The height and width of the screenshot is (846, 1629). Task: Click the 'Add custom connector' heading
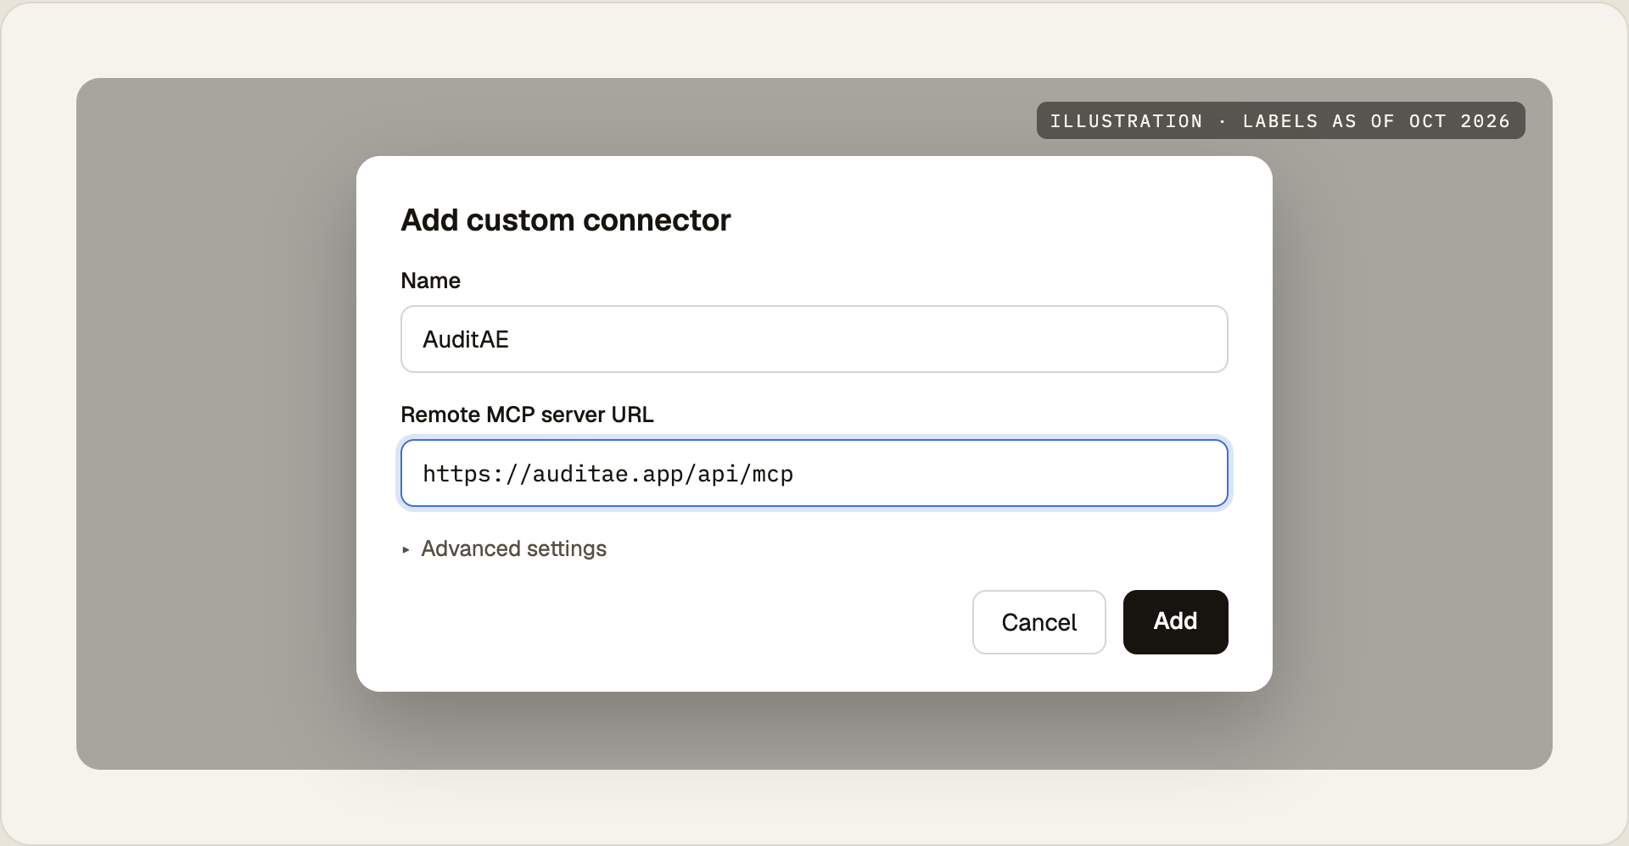coord(565,220)
